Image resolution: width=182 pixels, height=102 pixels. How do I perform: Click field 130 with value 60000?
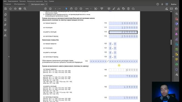click(x=123, y=70)
